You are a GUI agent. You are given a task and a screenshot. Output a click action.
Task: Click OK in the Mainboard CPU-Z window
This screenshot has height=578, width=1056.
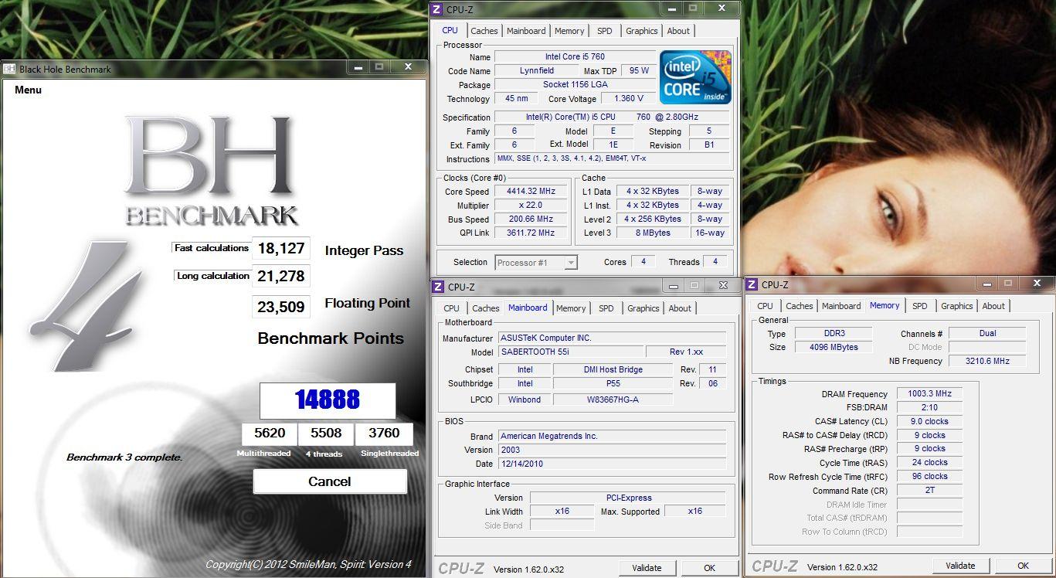point(709,568)
